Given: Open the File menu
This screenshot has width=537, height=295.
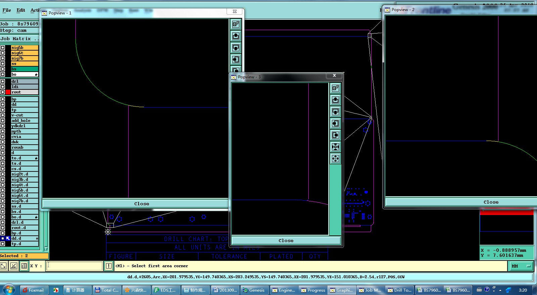Looking at the screenshot, I should click(7, 10).
